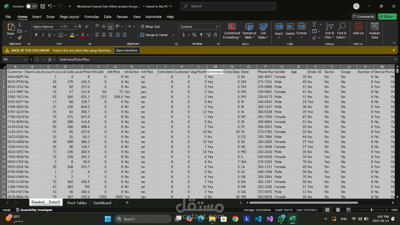Click the zoom slider in status bar
Image resolution: width=400 pixels, height=225 pixels.
coord(371,210)
